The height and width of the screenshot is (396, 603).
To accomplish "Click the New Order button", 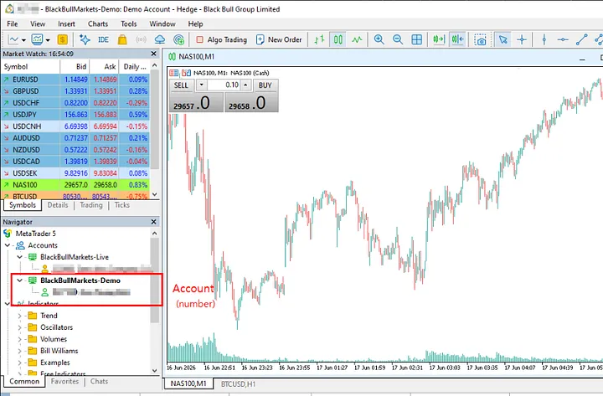I will click(279, 39).
